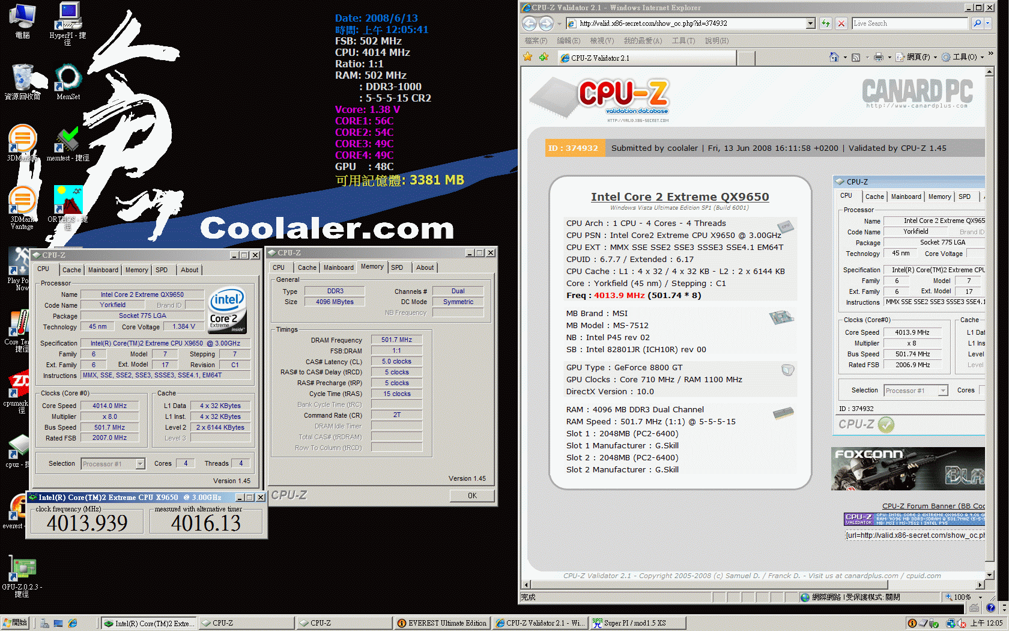Open the 工具(O) Tools toolbar dropdown
The height and width of the screenshot is (631, 1009).
point(963,57)
